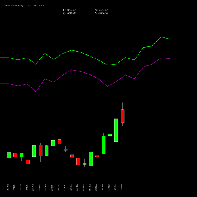Select the tall green candle for 10 Mar

(104, 145)
